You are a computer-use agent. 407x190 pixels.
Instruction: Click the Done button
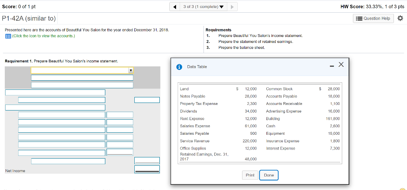269,175
